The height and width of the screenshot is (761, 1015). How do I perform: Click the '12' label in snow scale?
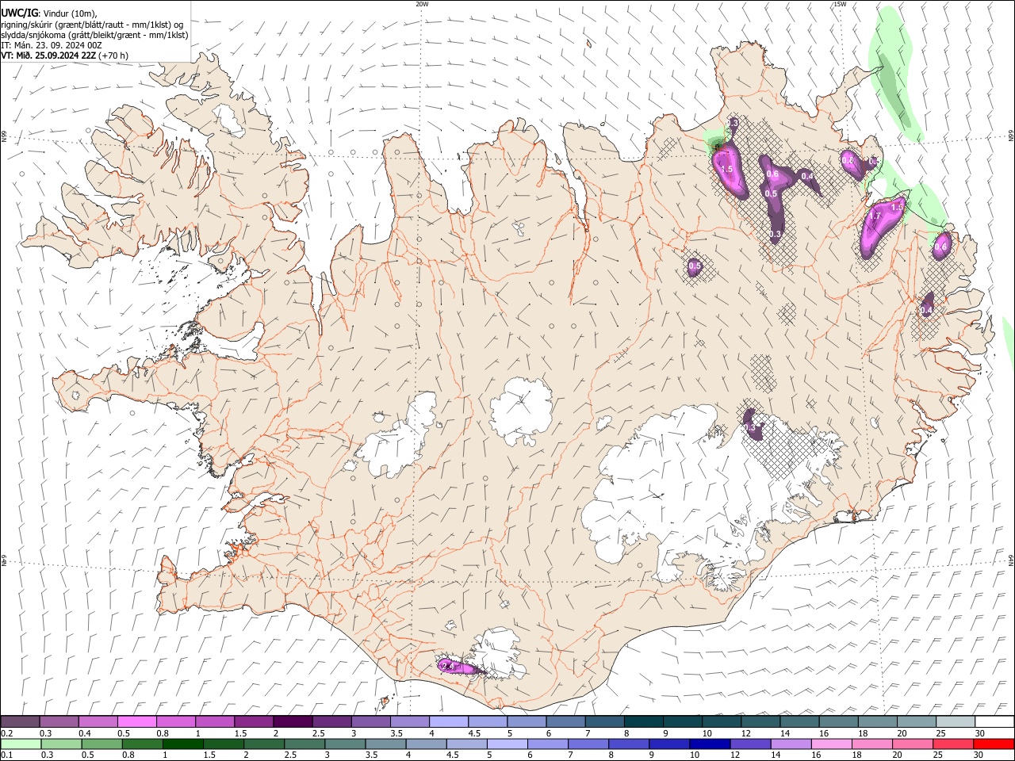745,733
